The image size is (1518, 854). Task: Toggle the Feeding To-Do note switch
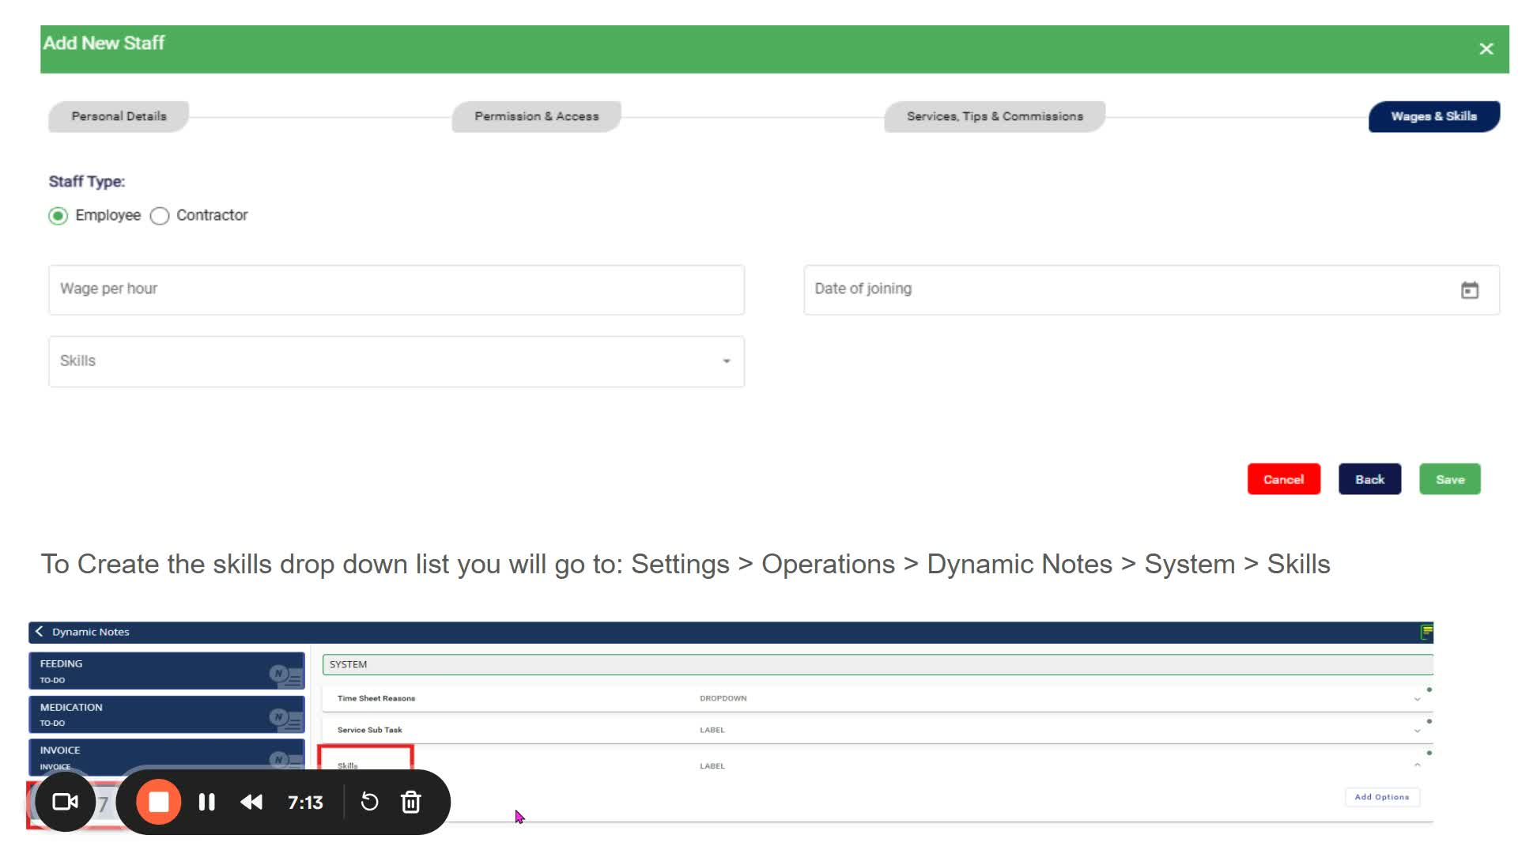coord(278,674)
